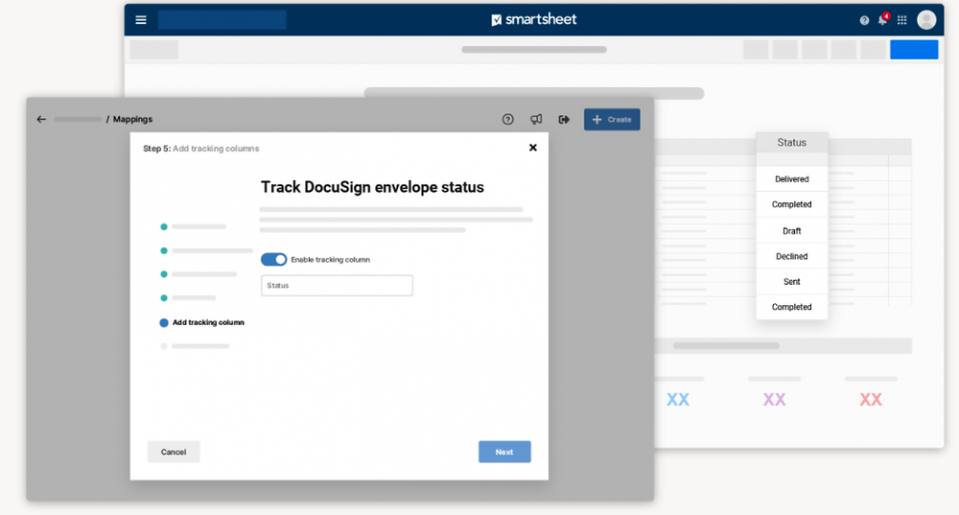Screen dimensions: 959x515
Task: Open the user profile avatar
Action: [926, 19]
